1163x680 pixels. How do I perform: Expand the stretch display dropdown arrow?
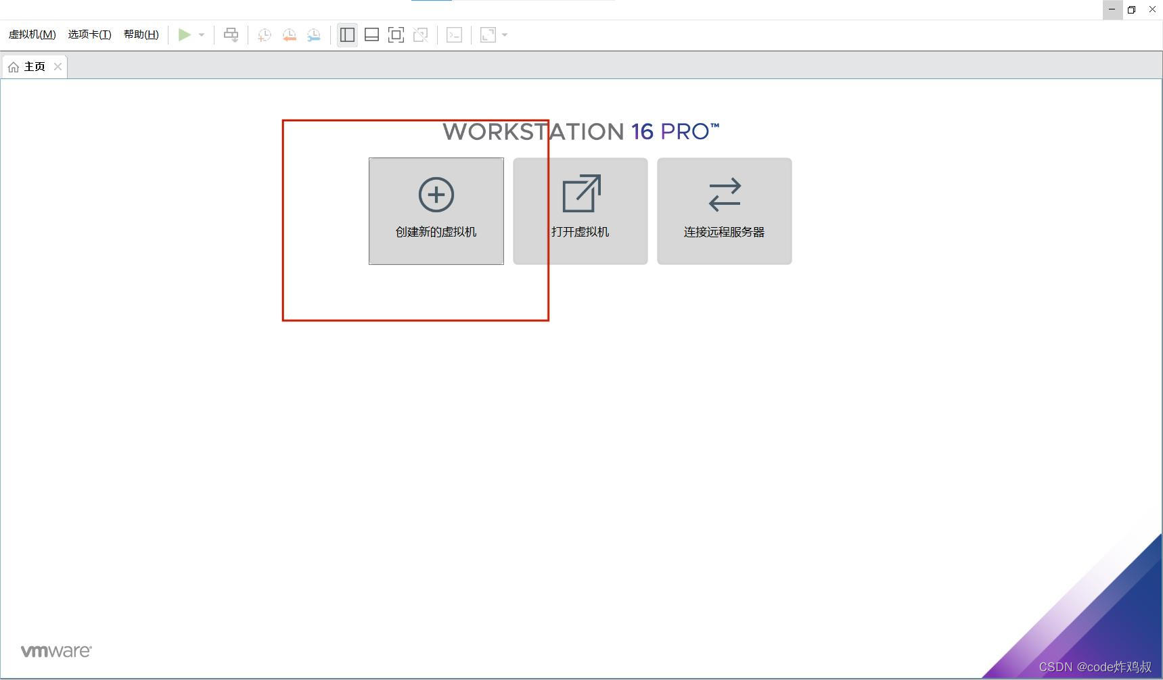click(x=505, y=34)
